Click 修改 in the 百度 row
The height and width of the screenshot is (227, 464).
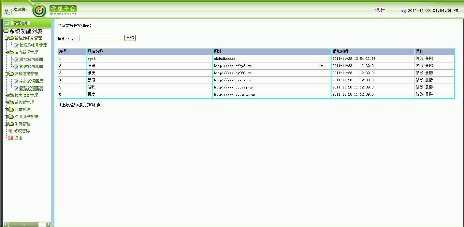click(419, 94)
